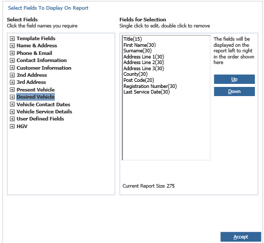Accept the selected report fields

(241, 237)
